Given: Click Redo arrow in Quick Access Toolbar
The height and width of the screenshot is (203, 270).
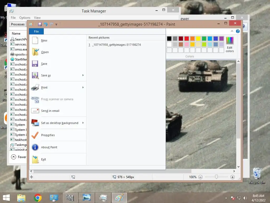Looking at the screenshot, I should [51, 24].
